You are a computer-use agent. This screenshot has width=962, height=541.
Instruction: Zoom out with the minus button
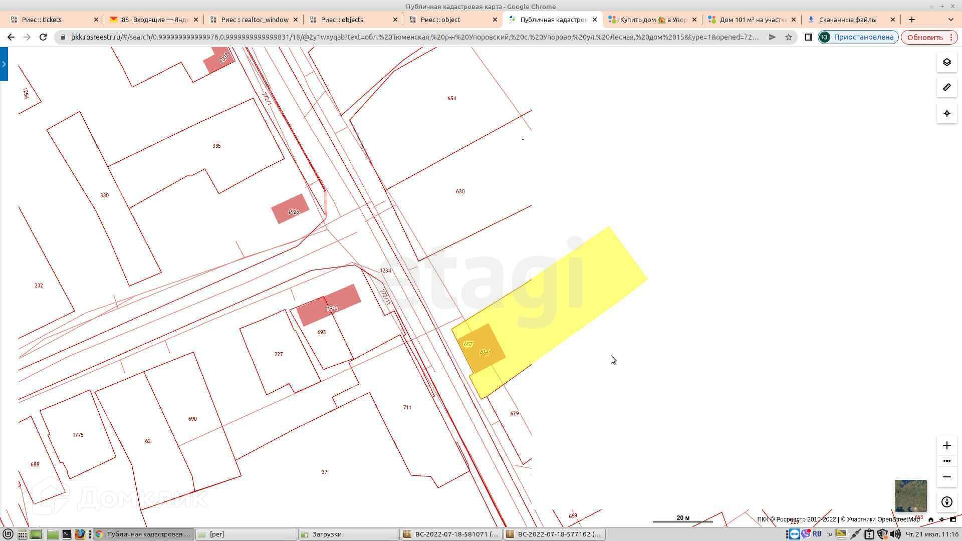coord(946,477)
